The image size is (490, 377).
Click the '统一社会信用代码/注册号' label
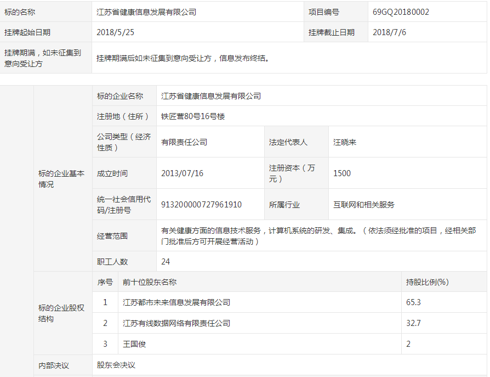click(x=124, y=205)
